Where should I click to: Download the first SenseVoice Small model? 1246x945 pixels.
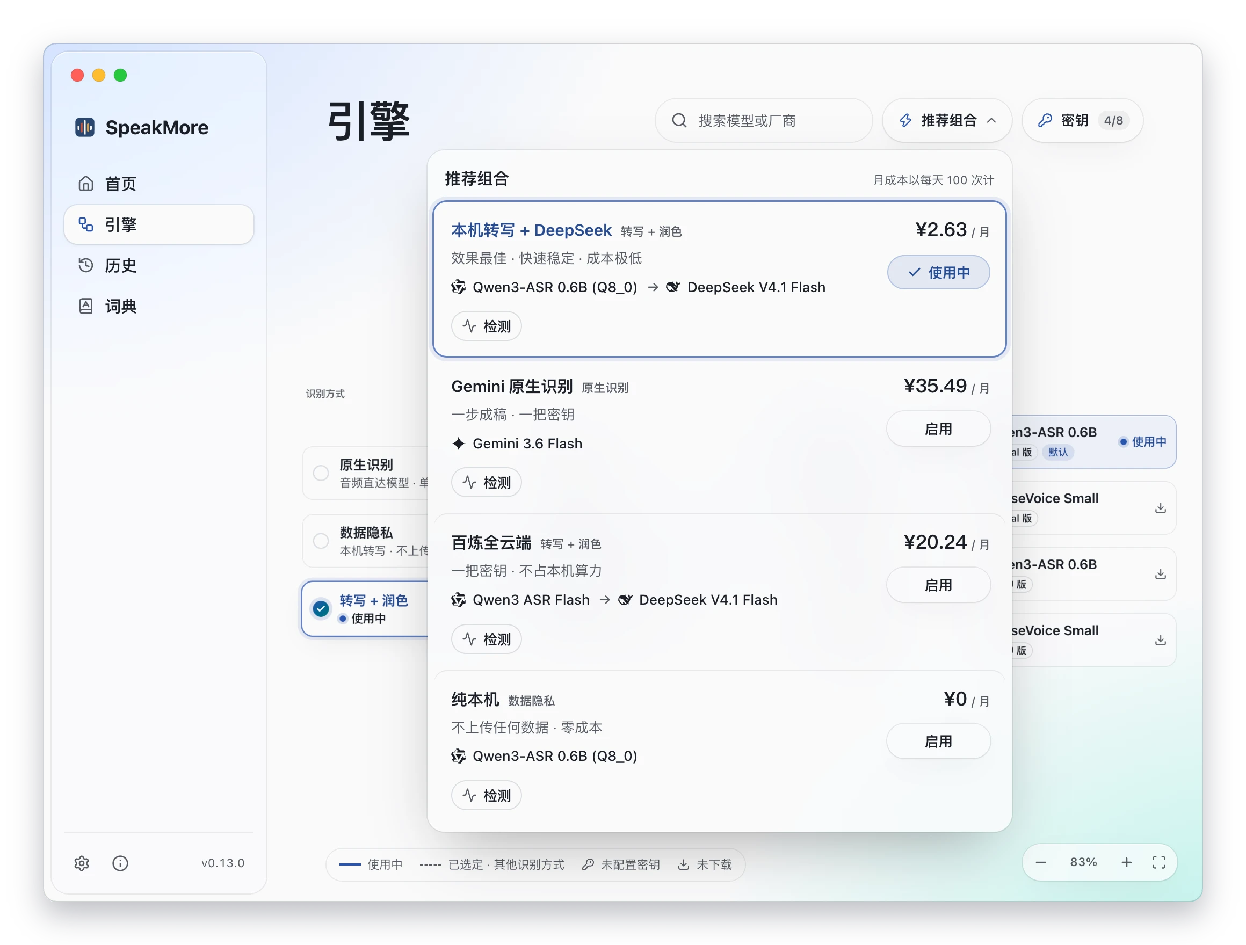coord(1161,508)
